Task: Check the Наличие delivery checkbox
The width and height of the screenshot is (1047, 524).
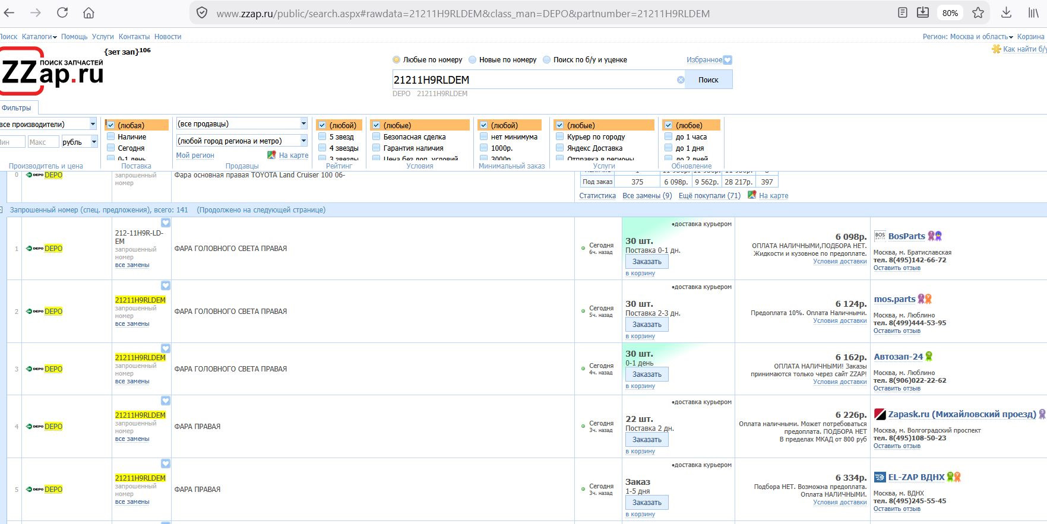Action: [x=110, y=136]
